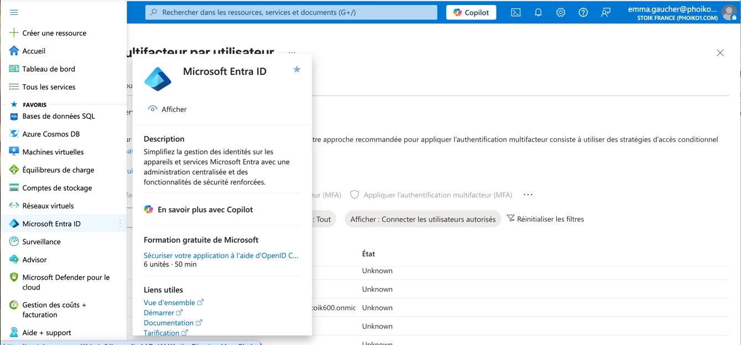Open Azure Cosmos DB icon in favorites

(x=14, y=134)
